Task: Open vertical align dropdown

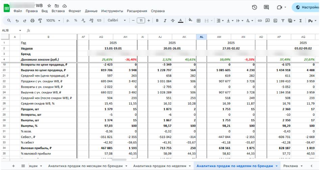Action: tap(230, 20)
